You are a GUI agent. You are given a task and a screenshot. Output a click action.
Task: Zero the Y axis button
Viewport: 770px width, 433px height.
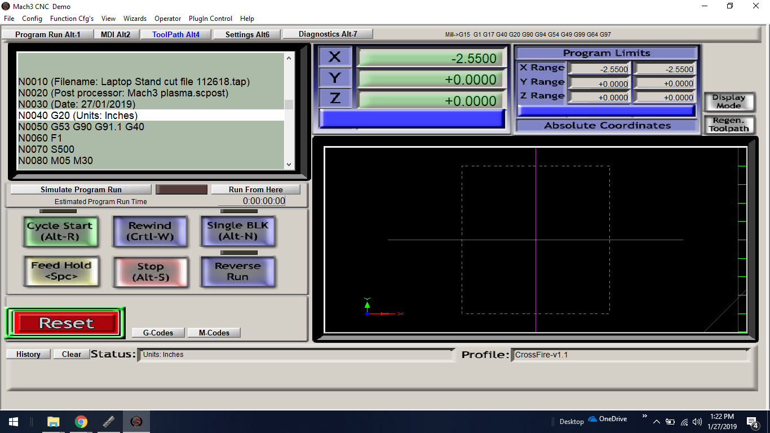point(335,77)
